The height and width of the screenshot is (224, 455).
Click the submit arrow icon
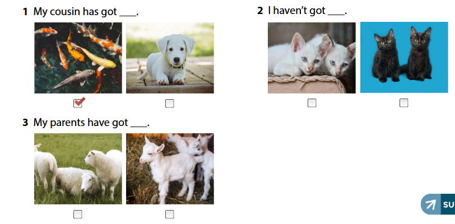[x=431, y=204]
